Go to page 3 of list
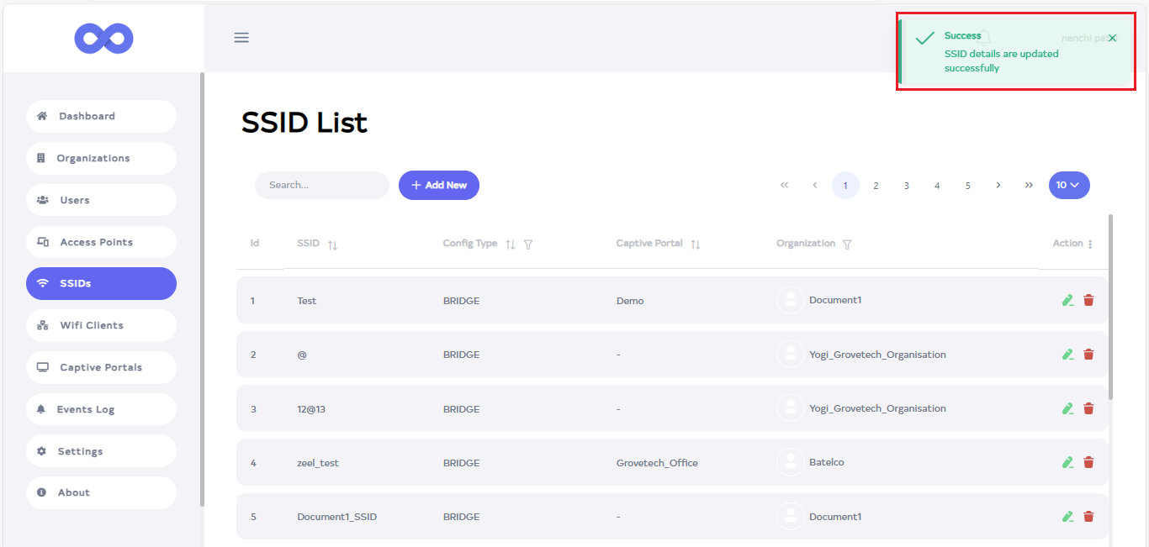Image resolution: width=1149 pixels, height=547 pixels. 906,186
